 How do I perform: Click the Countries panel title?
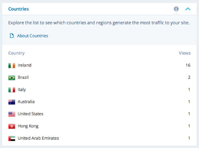point(18,9)
